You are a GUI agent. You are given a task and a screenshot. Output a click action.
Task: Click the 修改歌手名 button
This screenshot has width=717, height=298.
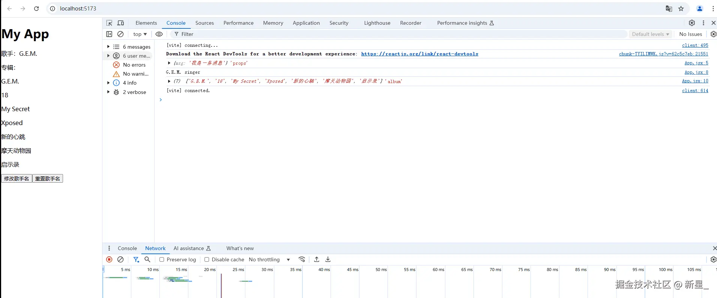pyautogui.click(x=17, y=179)
